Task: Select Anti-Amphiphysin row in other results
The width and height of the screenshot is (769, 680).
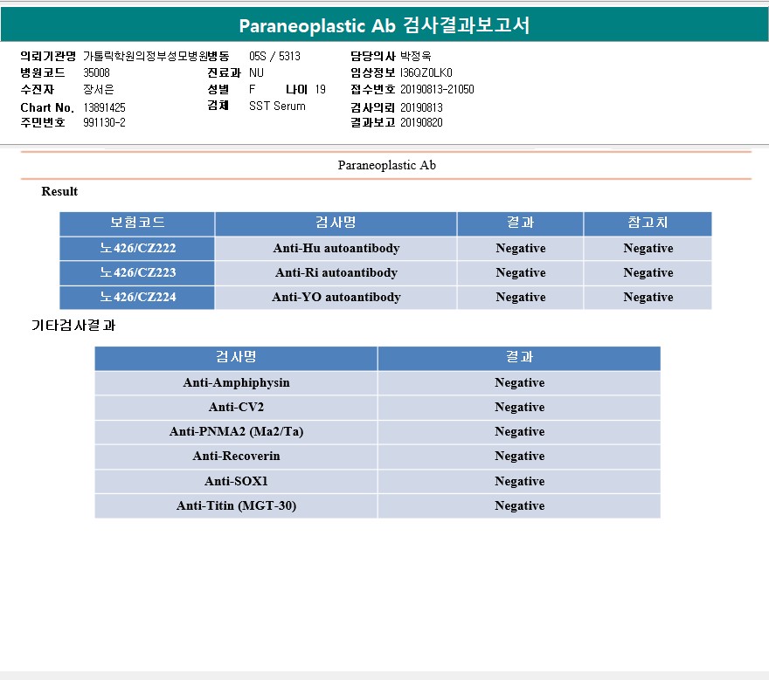Action: pos(378,382)
